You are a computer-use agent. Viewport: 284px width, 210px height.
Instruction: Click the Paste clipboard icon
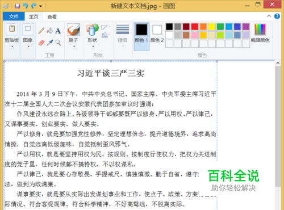(x=12, y=29)
